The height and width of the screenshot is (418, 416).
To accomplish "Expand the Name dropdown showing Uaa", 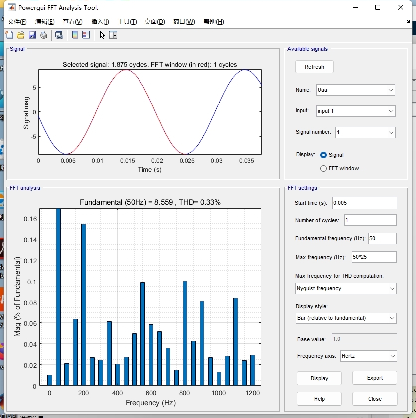I will point(355,90).
